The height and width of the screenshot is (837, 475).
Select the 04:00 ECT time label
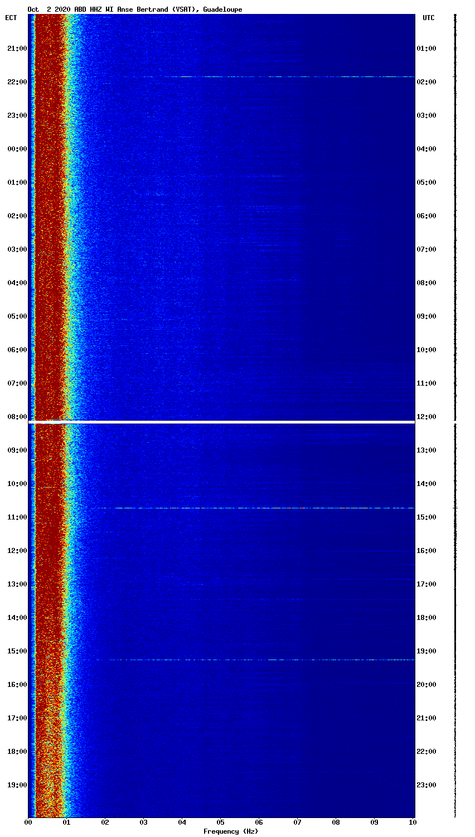17,283
